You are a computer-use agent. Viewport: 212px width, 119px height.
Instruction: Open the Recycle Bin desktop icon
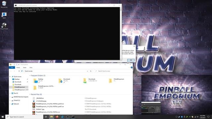(4, 4)
